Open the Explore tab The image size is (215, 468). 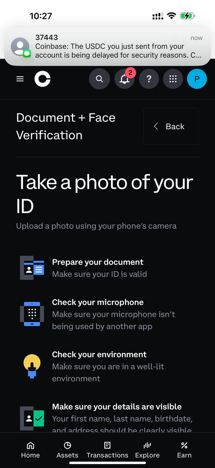tap(147, 450)
